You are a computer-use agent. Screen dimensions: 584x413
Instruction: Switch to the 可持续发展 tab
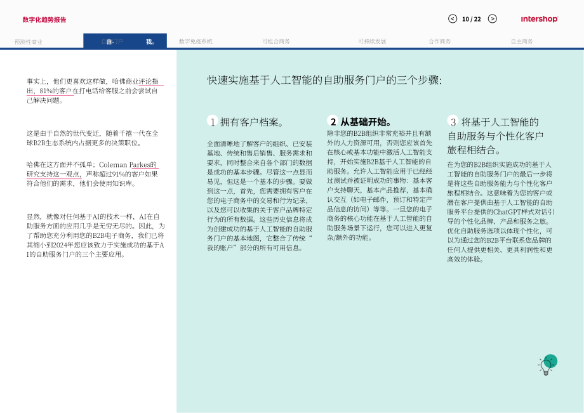coord(372,41)
